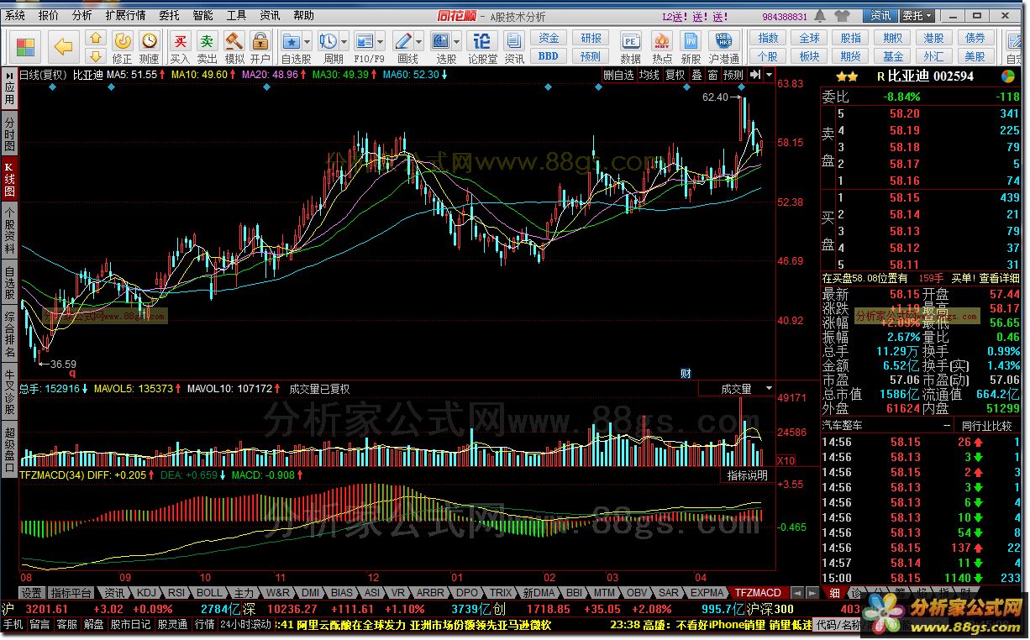Expand the chart toolbar dropdown arrow
1030x640 pixels.
click(x=768, y=75)
